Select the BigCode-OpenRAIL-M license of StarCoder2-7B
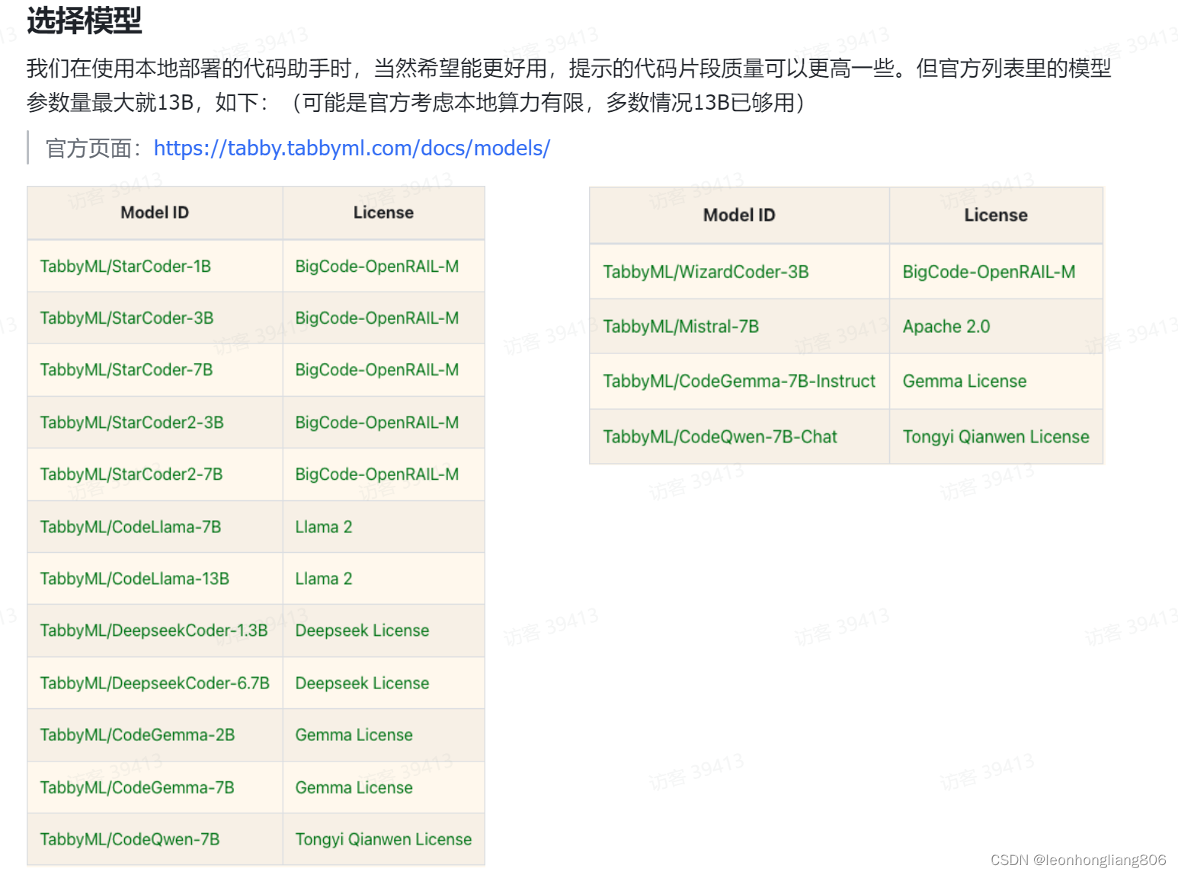Viewport: 1178px width, 875px height. click(x=377, y=474)
